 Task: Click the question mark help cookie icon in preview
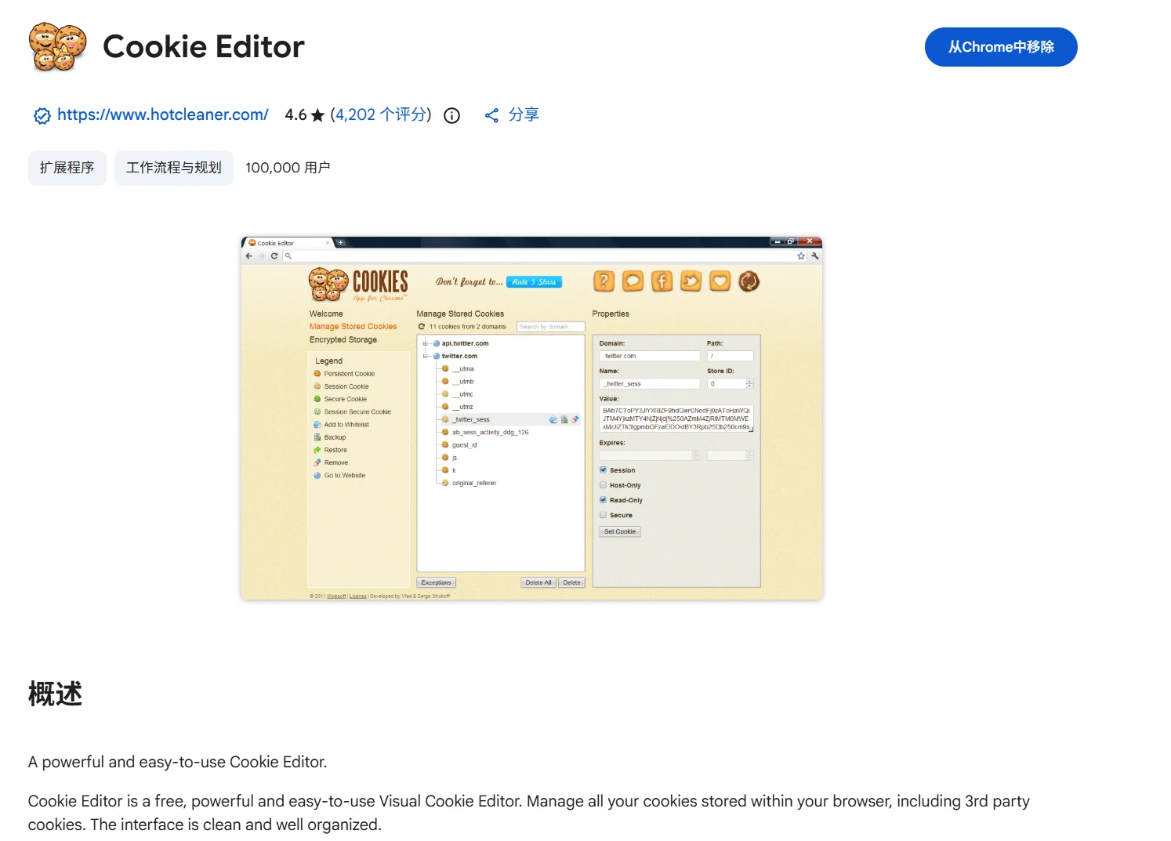pos(604,281)
